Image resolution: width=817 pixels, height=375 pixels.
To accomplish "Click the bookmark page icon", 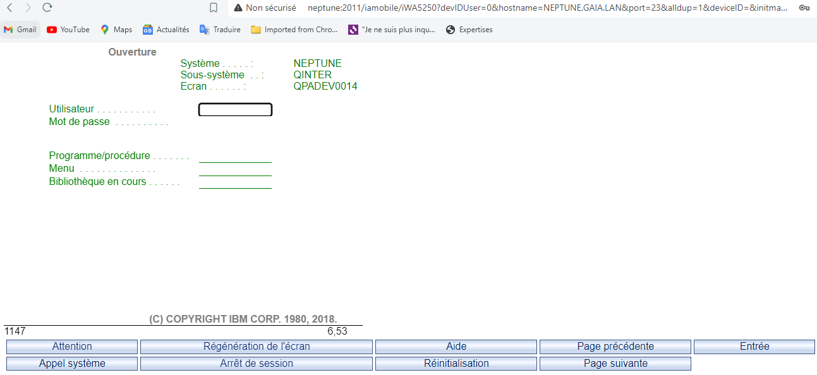I will tap(214, 8).
